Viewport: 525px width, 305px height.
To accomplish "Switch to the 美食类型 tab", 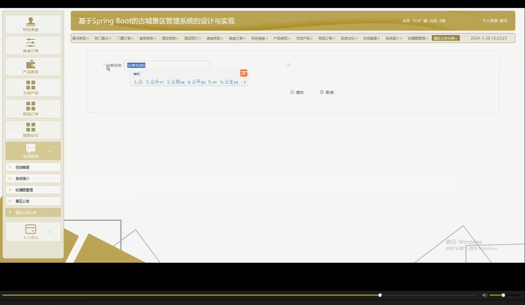I will coord(213,38).
